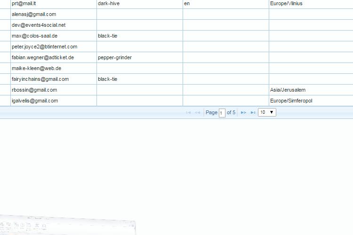Select cell rbossin@gmail.com
353x235 pixels.
[x=54, y=90]
